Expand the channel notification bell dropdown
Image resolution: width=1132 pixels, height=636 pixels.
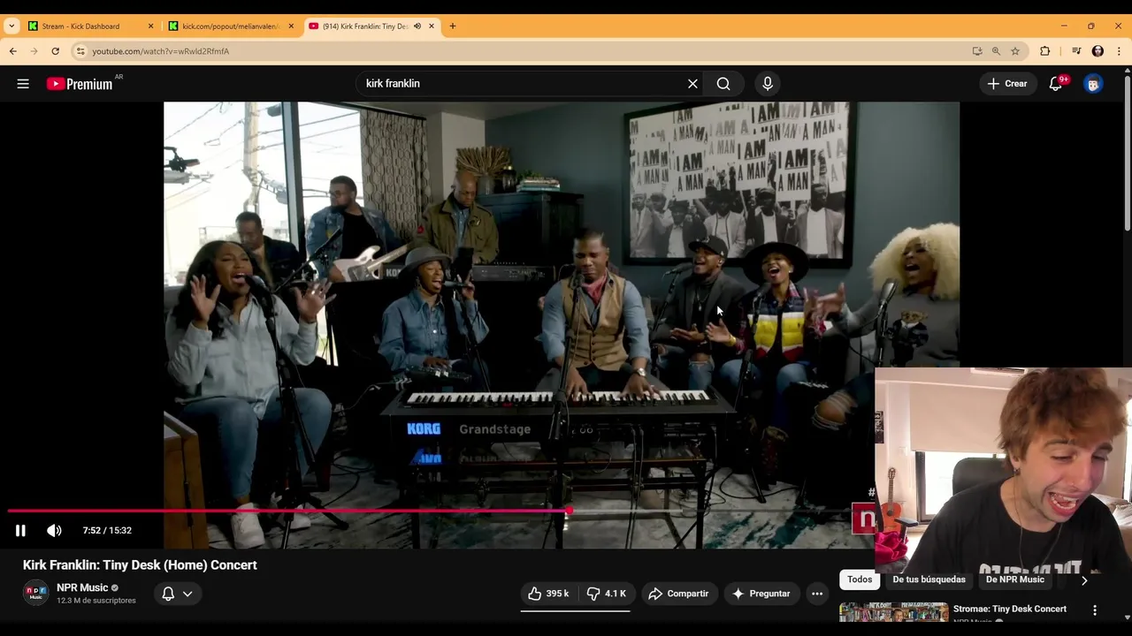178,594
